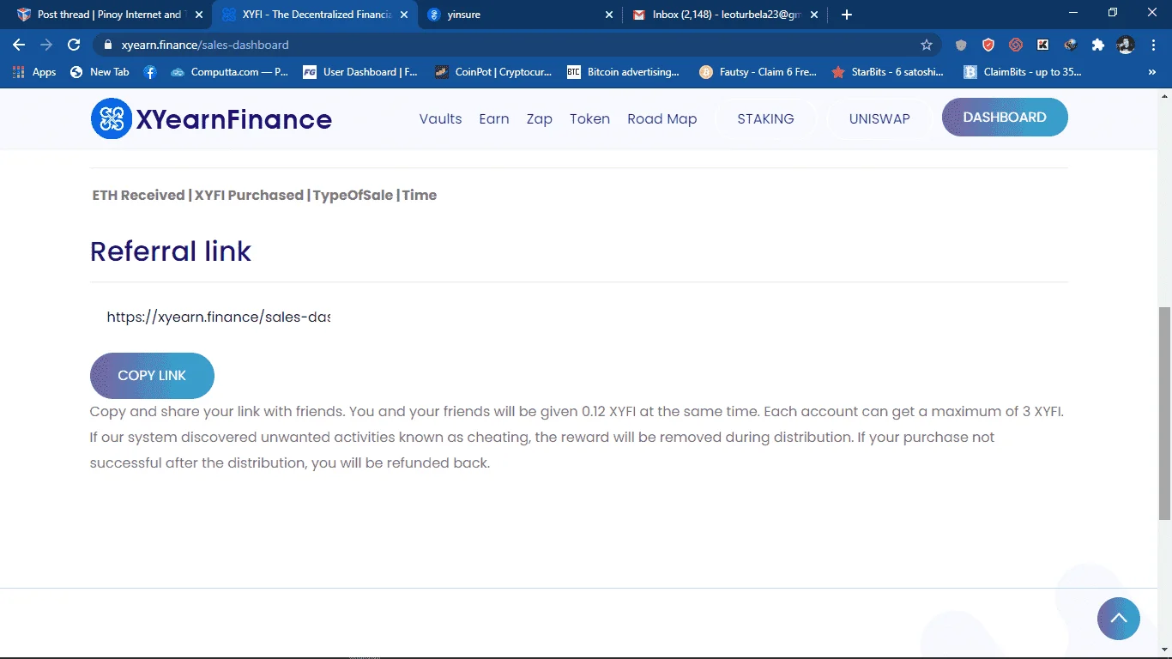This screenshot has width=1172, height=659.
Task: Open the red shield extension icon
Action: 988,45
